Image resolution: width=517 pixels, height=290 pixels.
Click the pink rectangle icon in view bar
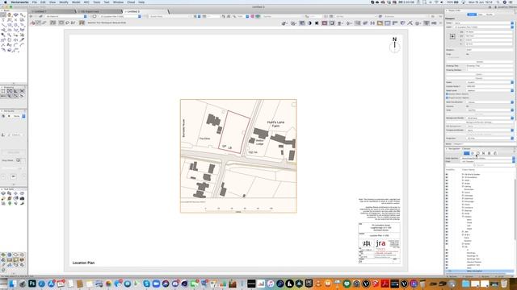(325, 23)
